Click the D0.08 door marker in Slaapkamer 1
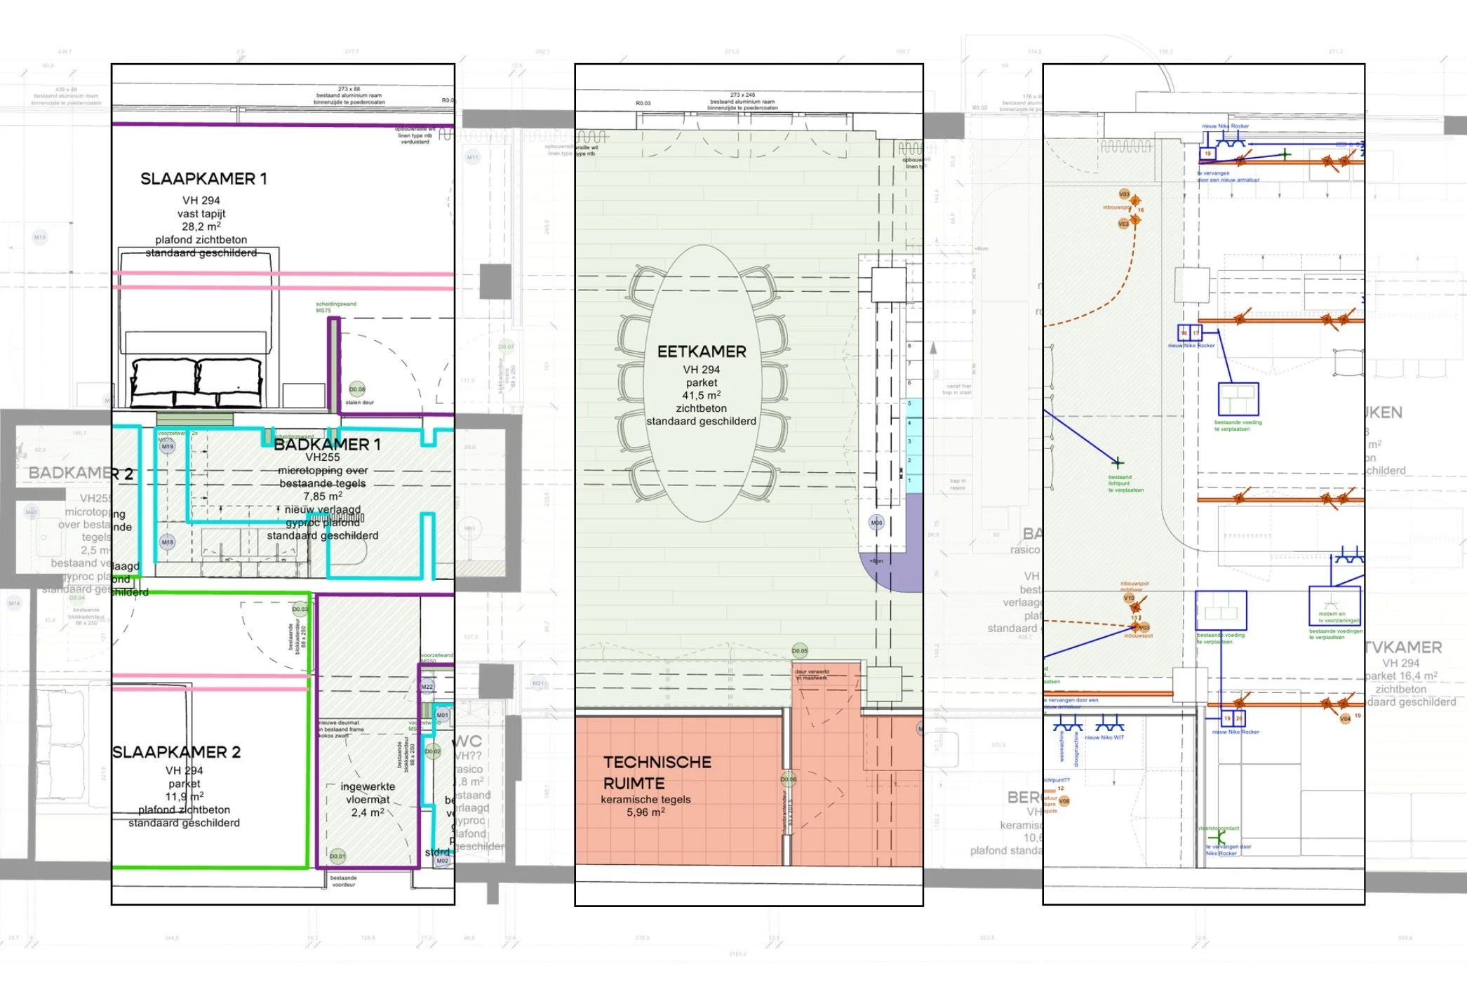This screenshot has height=987, width=1467. click(357, 389)
